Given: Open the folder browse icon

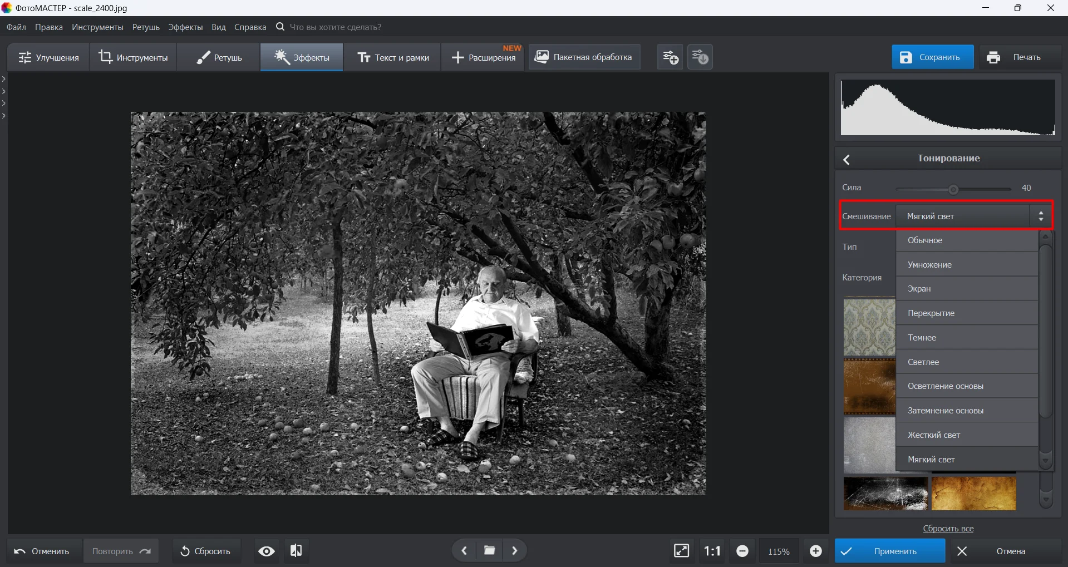Looking at the screenshot, I should 490,551.
